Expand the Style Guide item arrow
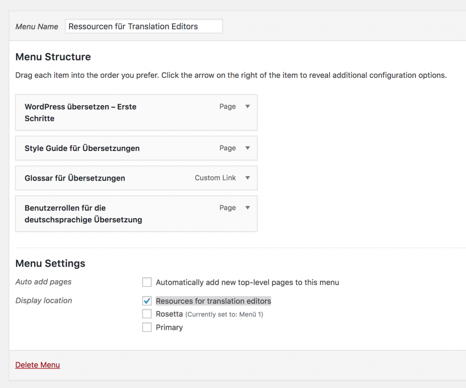 pyautogui.click(x=248, y=148)
